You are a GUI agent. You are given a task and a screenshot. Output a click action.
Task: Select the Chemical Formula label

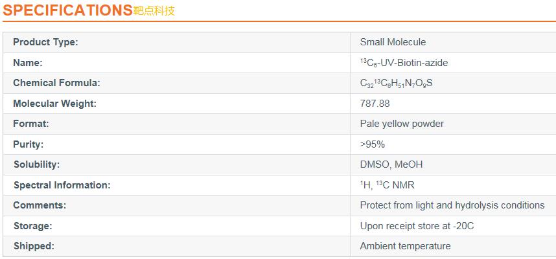(x=57, y=83)
